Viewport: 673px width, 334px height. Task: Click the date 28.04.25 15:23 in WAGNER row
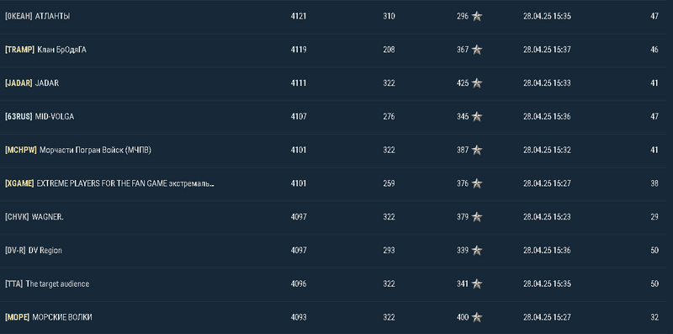[x=547, y=217]
